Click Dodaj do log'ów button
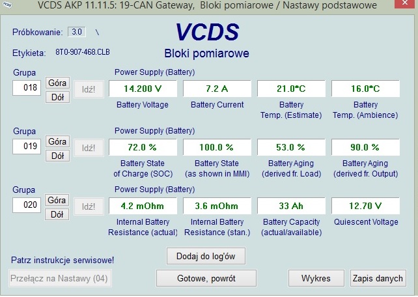This screenshot has height=297, width=418. pyautogui.click(x=206, y=256)
